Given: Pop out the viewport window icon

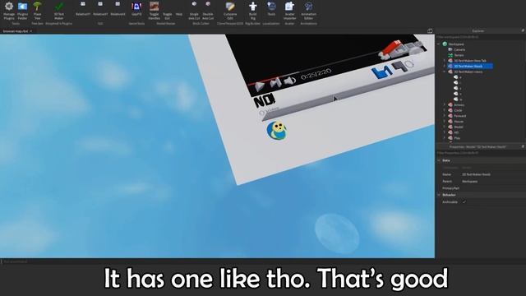Looking at the screenshot, I should 430,31.
